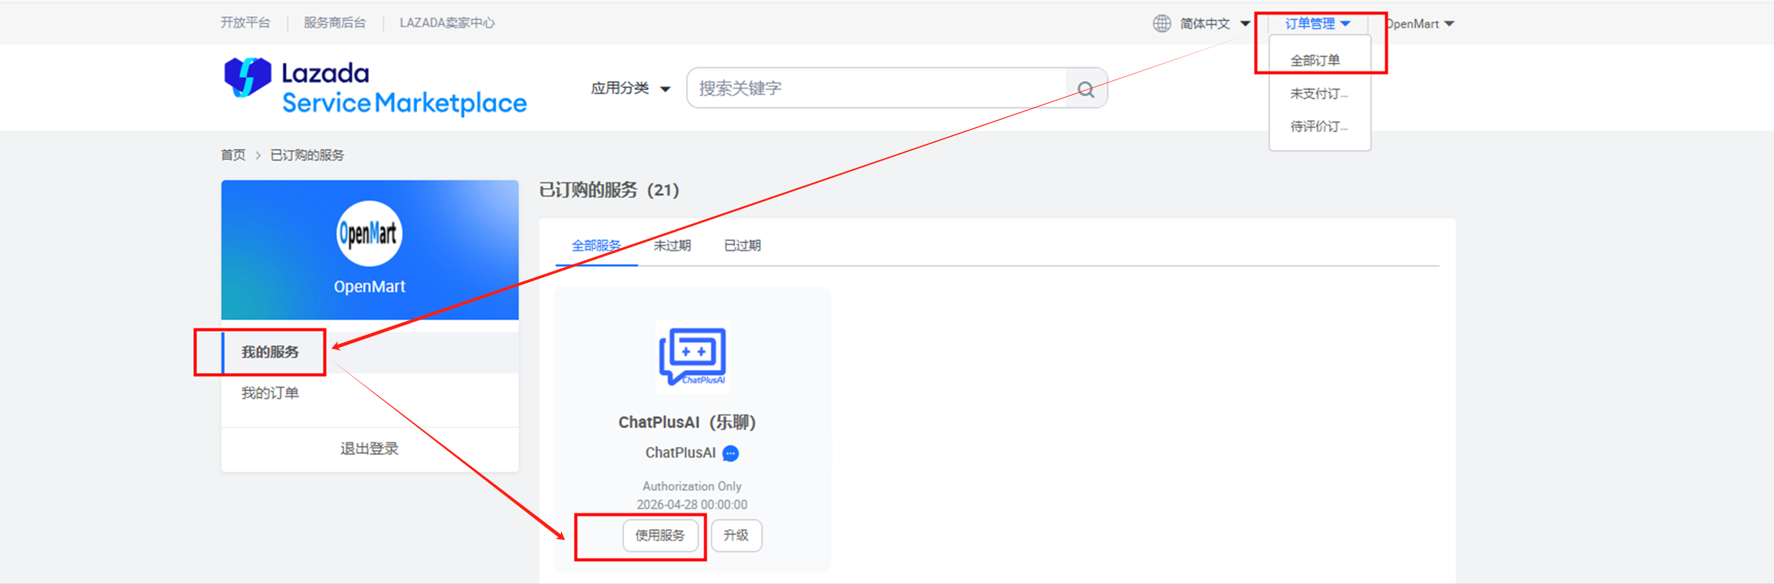Open the 订单管理 dropdown menu
The height and width of the screenshot is (584, 1774).
point(1317,24)
